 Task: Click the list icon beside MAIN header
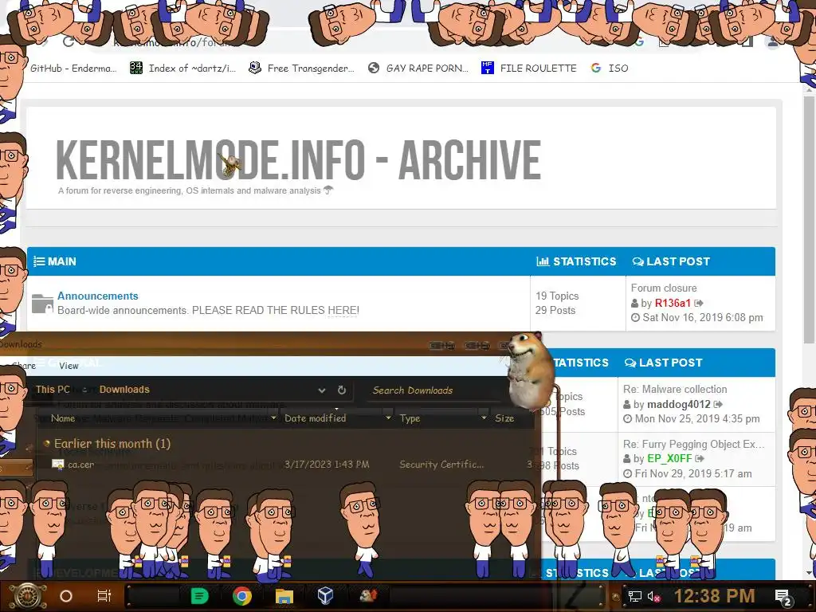pyautogui.click(x=39, y=261)
